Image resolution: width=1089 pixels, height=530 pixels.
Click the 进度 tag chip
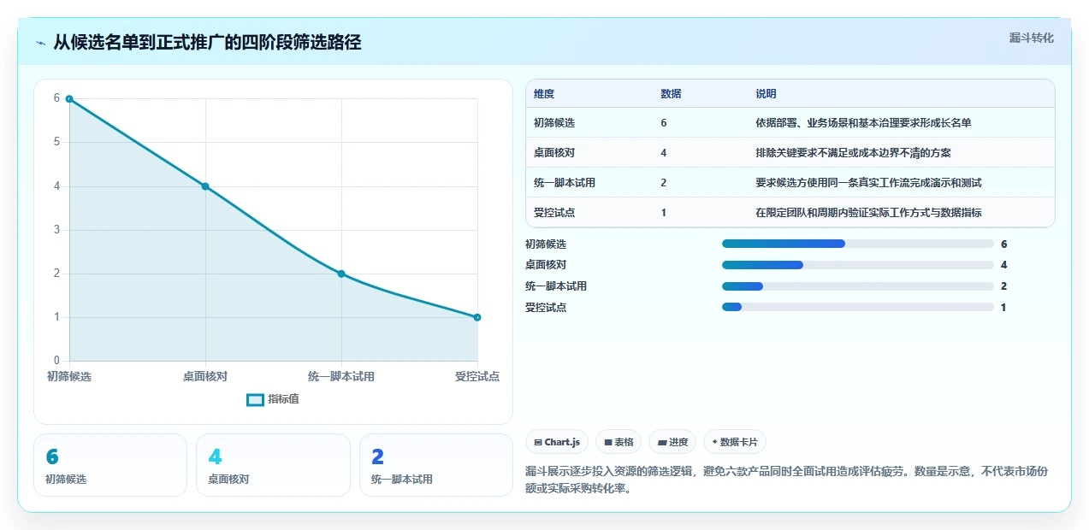coord(672,442)
